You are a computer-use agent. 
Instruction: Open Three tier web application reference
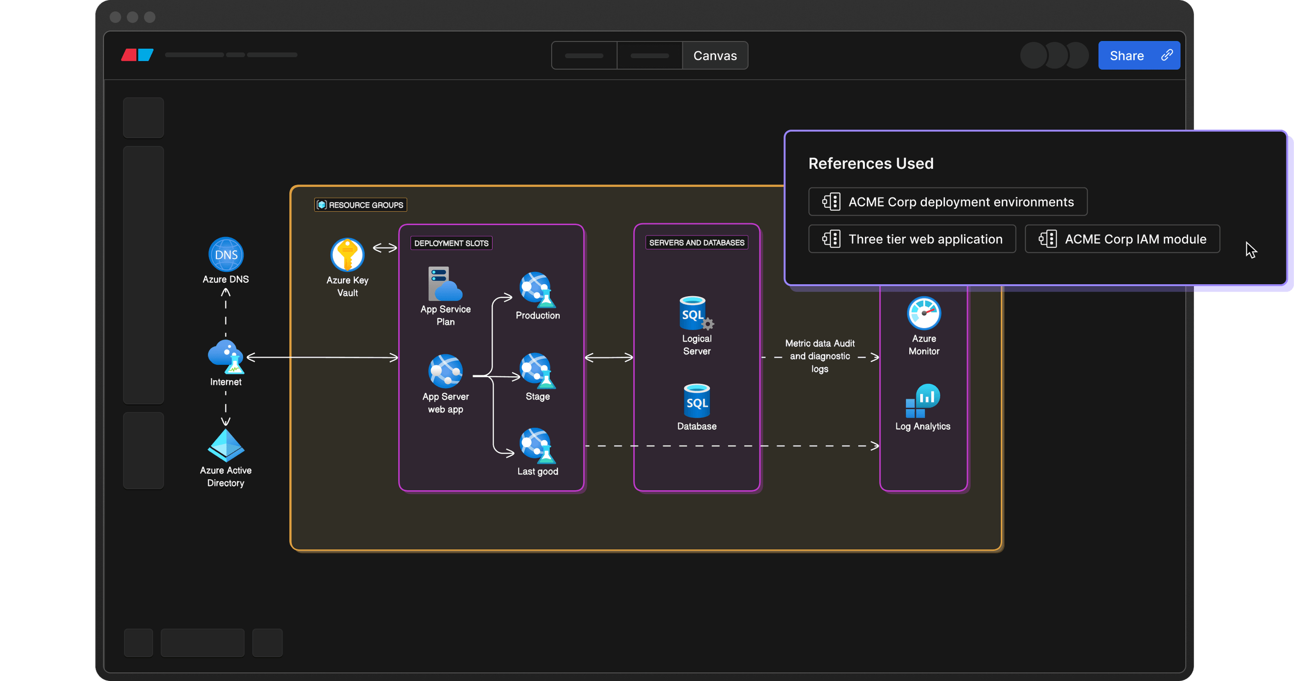click(x=912, y=239)
